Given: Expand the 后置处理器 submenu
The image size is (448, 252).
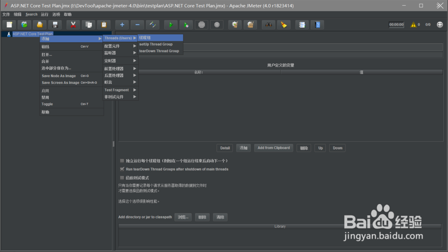Looking at the screenshot, I should pyautogui.click(x=120, y=75).
